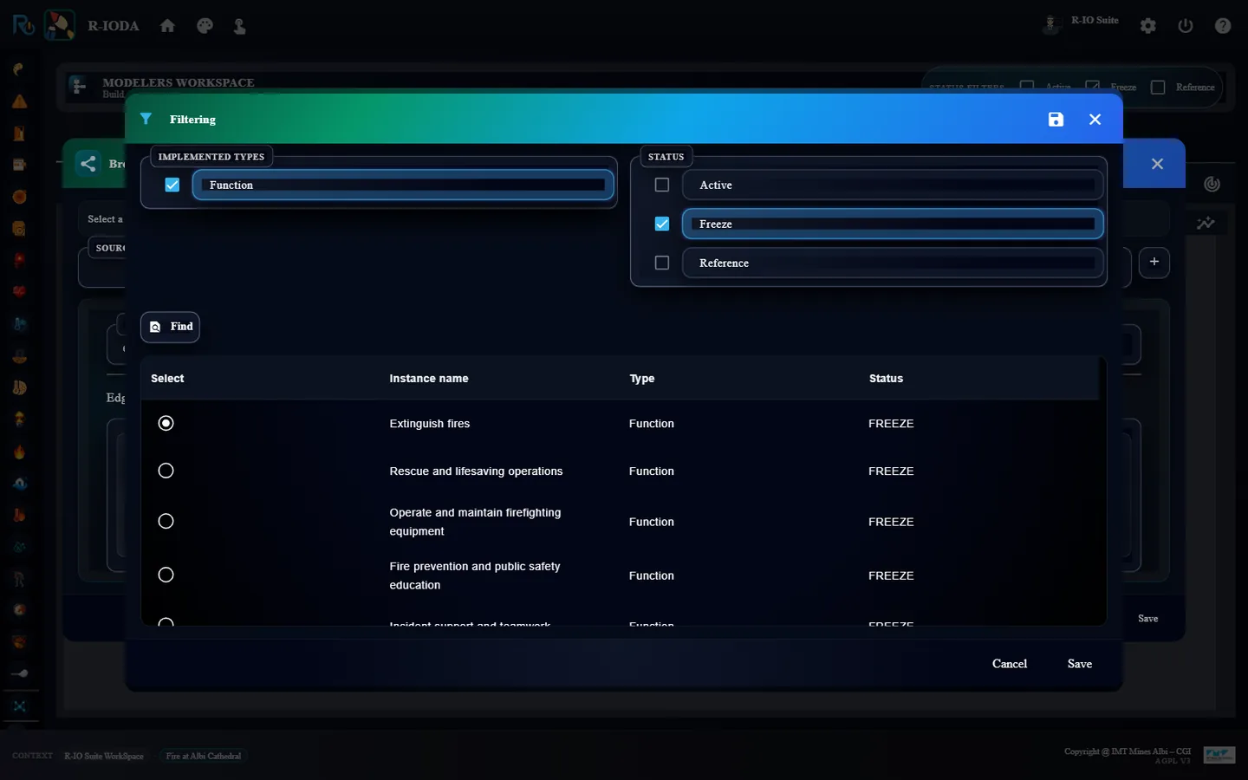Click the trend chart icon at right edge
Viewport: 1248px width, 780px height.
click(1206, 223)
